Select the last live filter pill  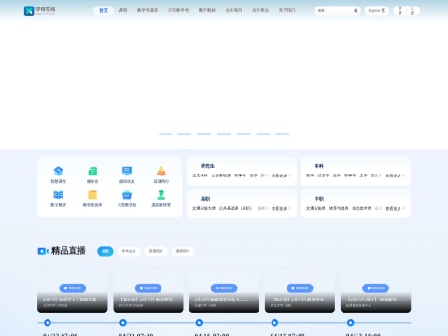tap(183, 251)
